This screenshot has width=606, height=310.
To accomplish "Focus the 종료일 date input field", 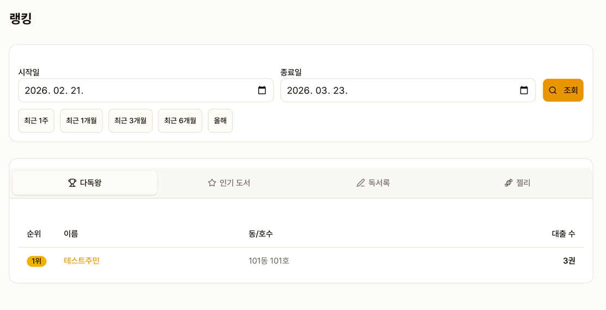I will (x=398, y=90).
